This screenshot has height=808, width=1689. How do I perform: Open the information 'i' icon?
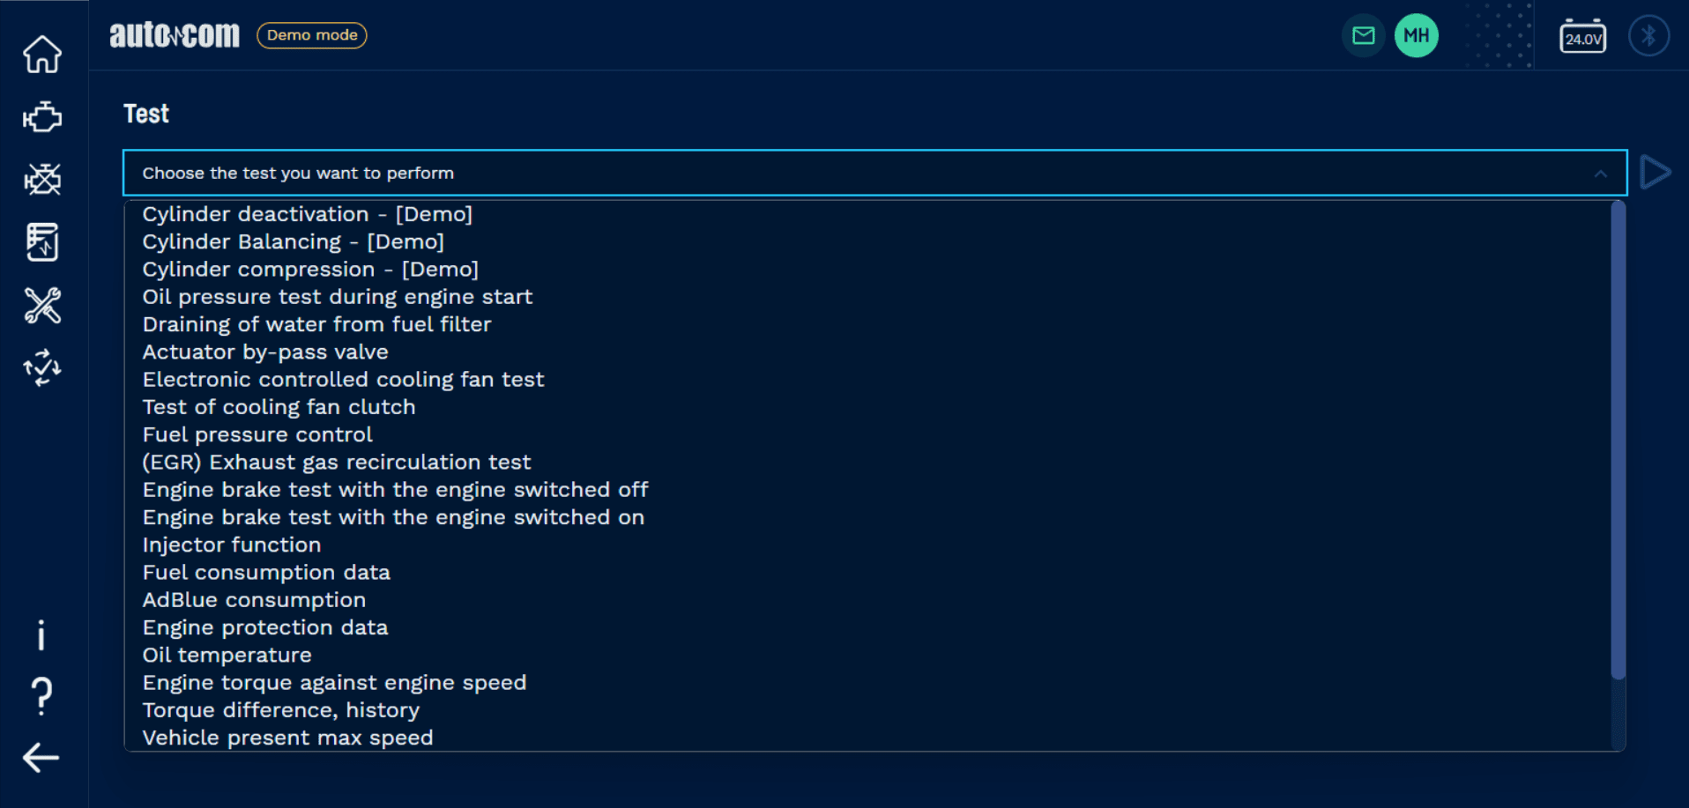[41, 635]
